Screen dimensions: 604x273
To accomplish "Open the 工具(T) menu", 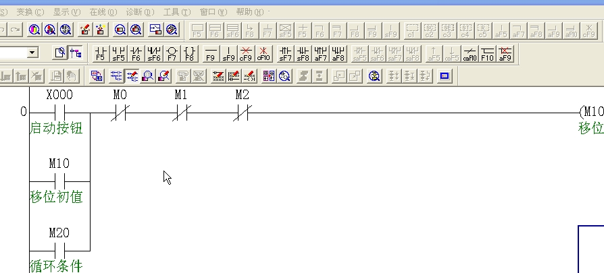I will click(176, 12).
